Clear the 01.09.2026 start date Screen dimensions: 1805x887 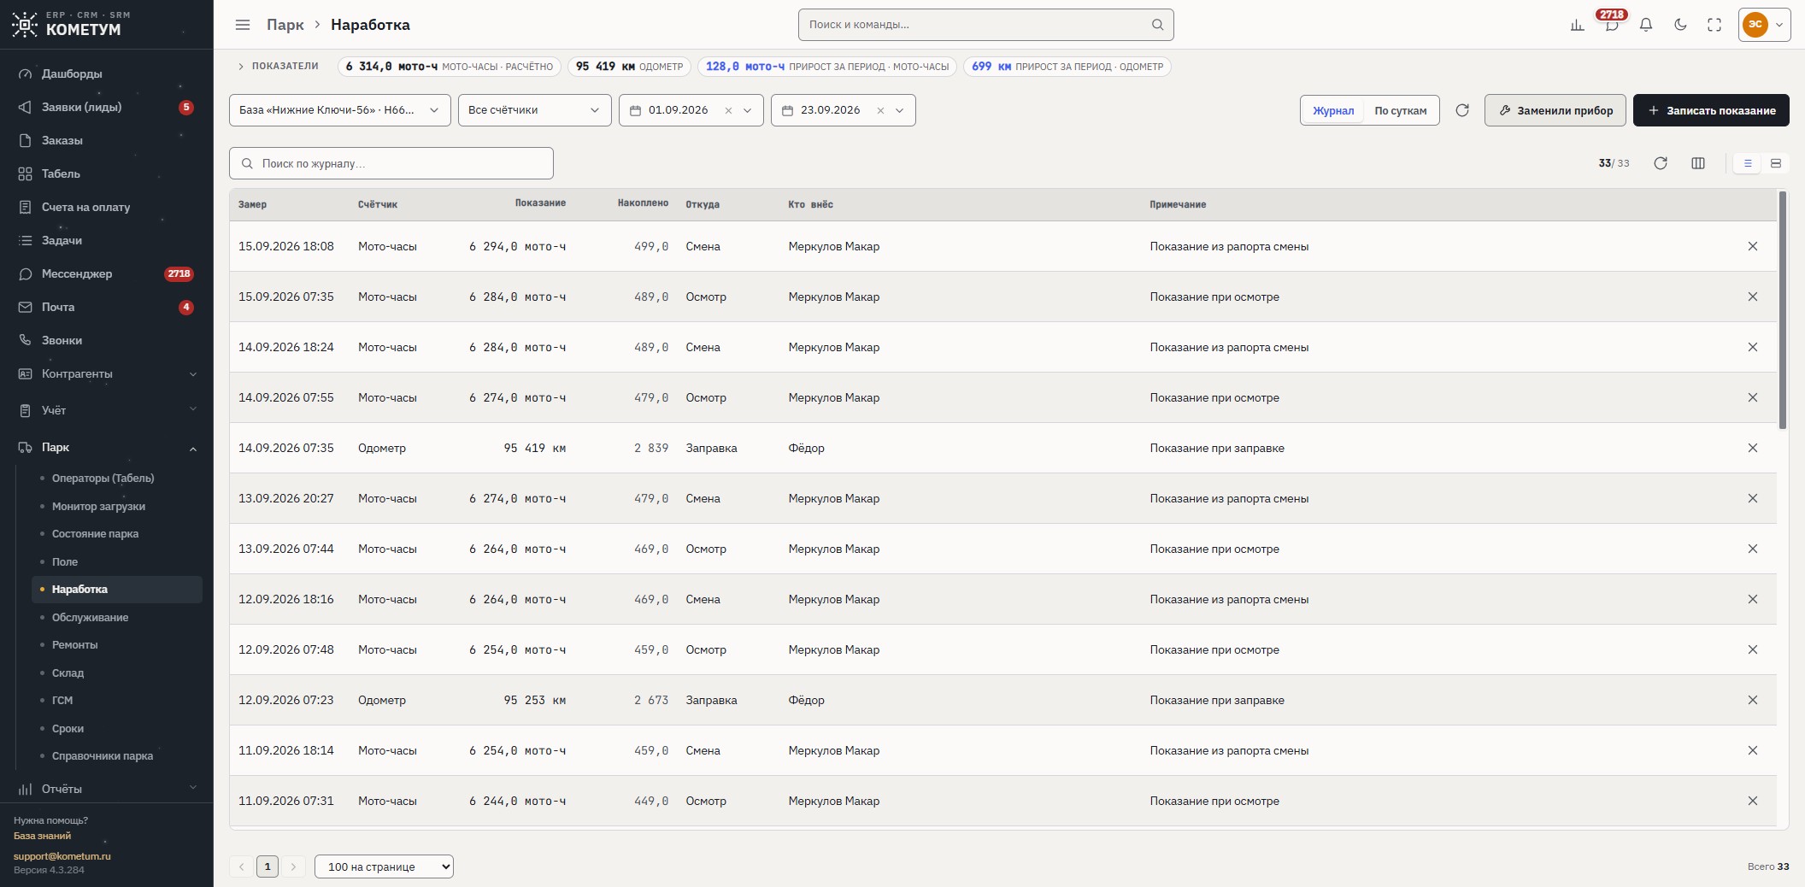coord(728,110)
